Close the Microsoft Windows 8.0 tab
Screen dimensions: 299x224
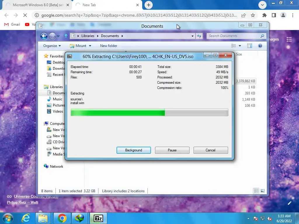pos(68,5)
